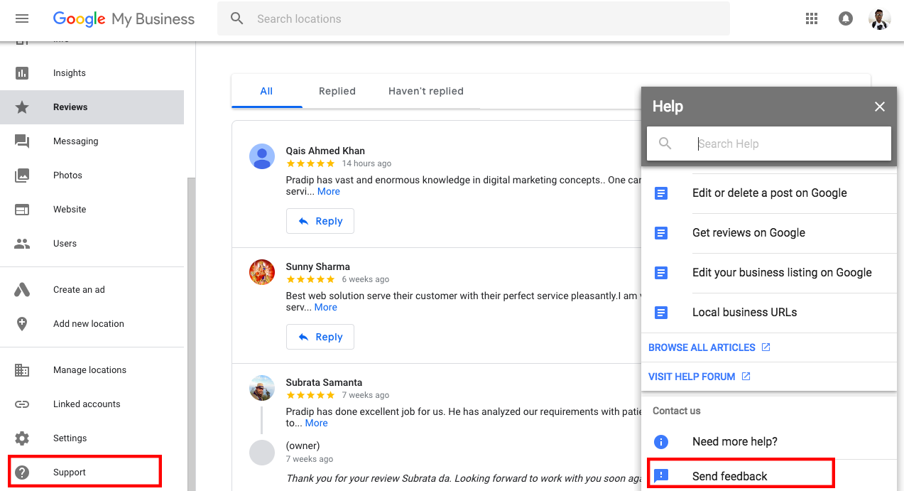Click the Help panel search magnifier icon
The height and width of the screenshot is (491, 904).
[665, 144]
